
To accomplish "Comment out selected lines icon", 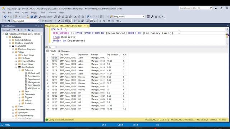I will tap(100, 21).
